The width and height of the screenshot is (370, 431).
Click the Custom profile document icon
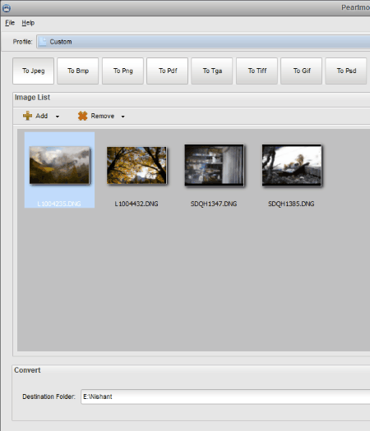click(43, 42)
